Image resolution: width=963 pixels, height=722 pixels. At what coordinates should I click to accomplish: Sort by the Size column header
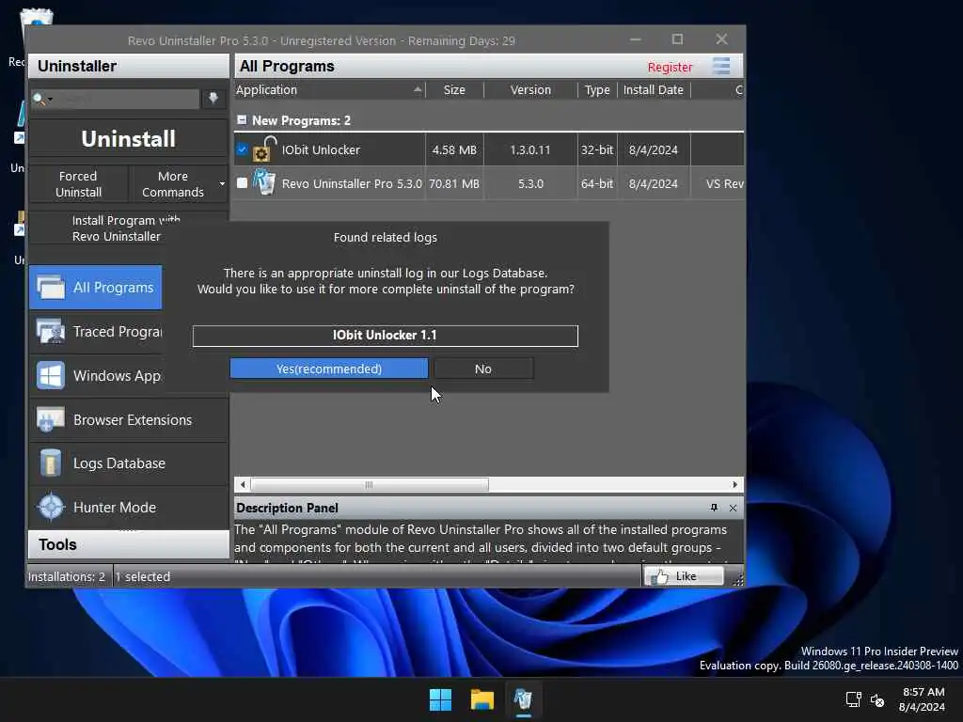[454, 89]
